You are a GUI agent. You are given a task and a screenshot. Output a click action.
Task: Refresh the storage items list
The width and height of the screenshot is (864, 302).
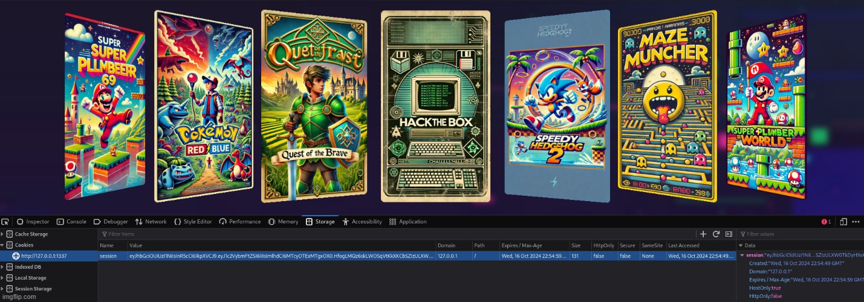coord(716,234)
